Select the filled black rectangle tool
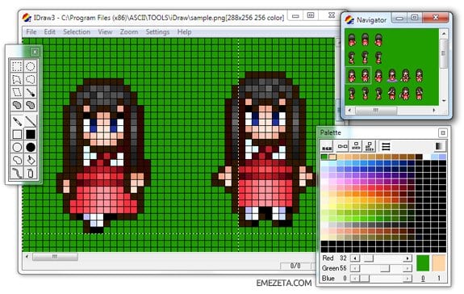This screenshot has height=294, width=464. [x=30, y=134]
